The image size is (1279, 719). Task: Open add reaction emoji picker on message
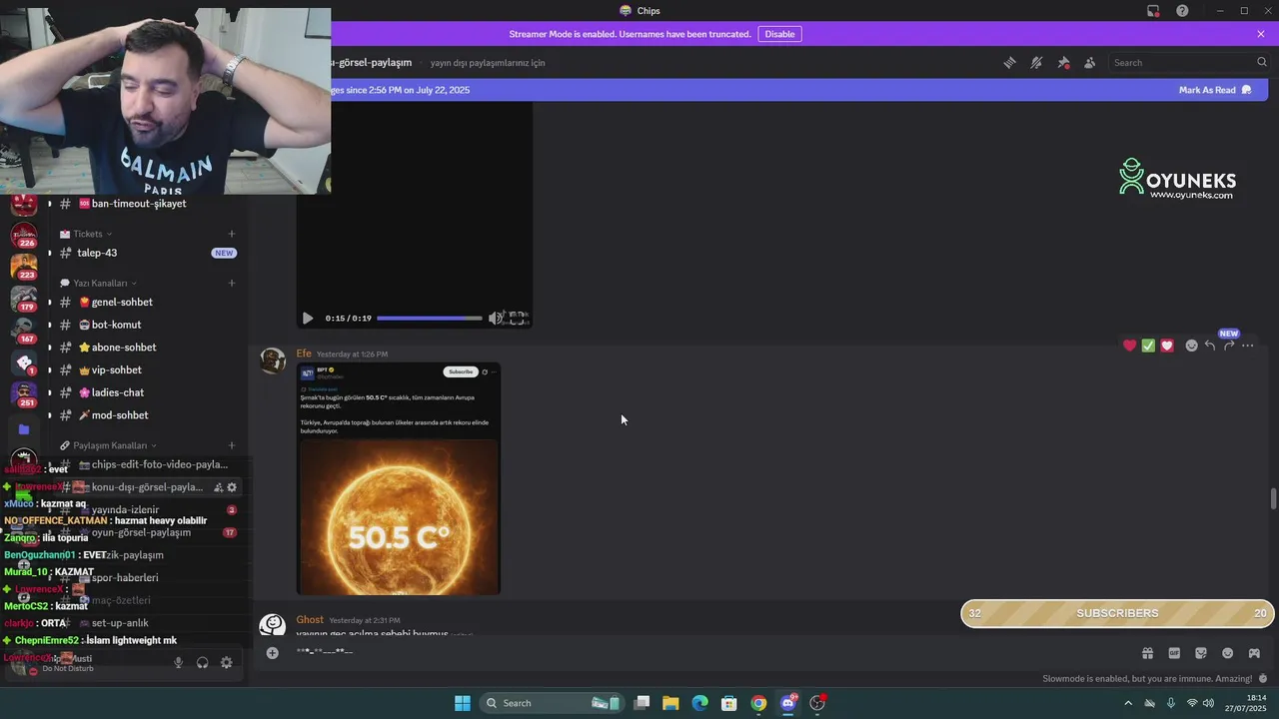click(1191, 346)
